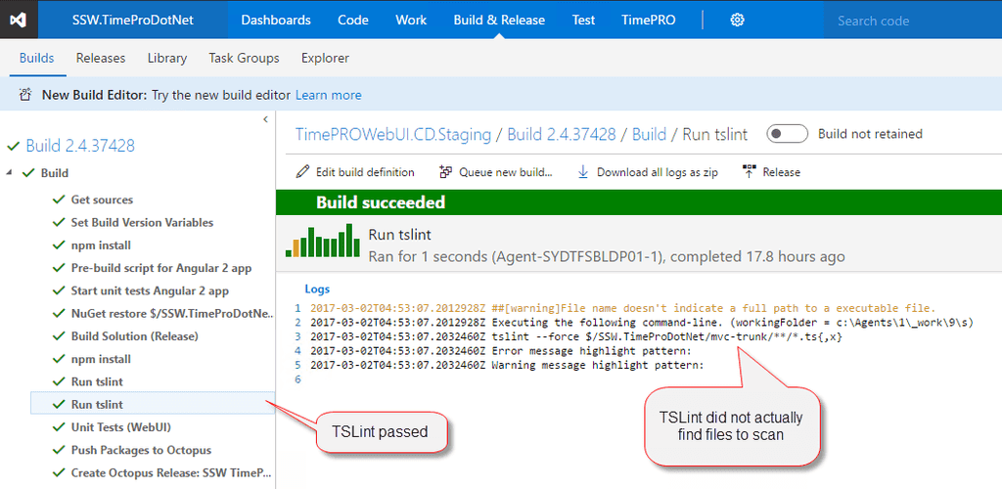Toggle the Build not retained switch

point(787,134)
